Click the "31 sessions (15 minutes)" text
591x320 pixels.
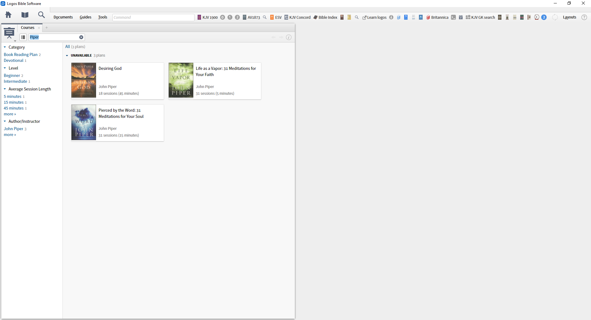point(119,135)
